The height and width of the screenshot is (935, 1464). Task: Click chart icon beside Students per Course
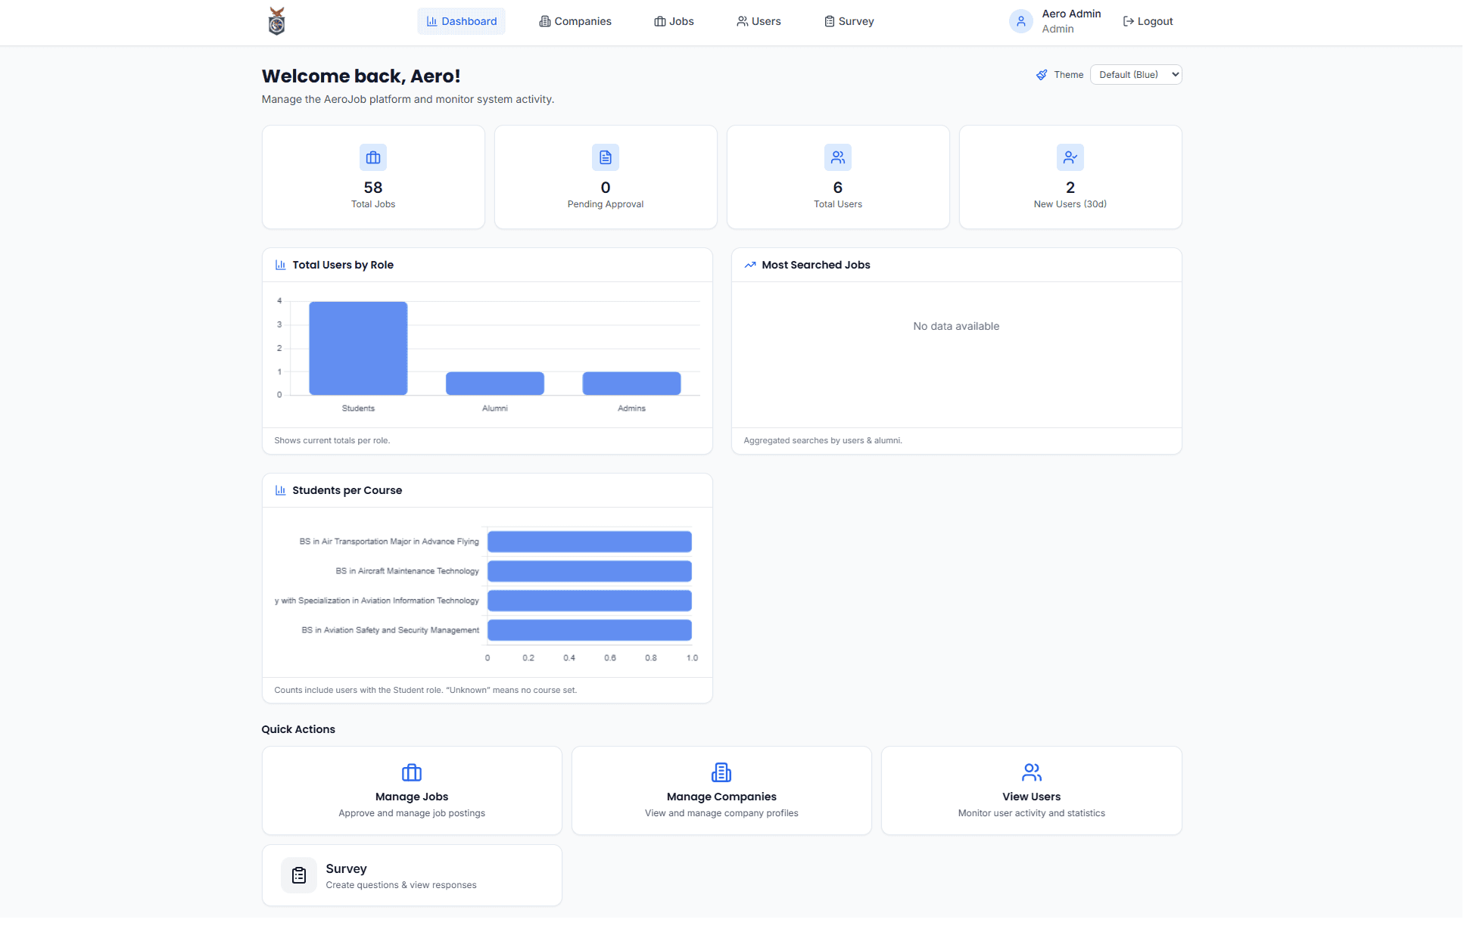[280, 490]
